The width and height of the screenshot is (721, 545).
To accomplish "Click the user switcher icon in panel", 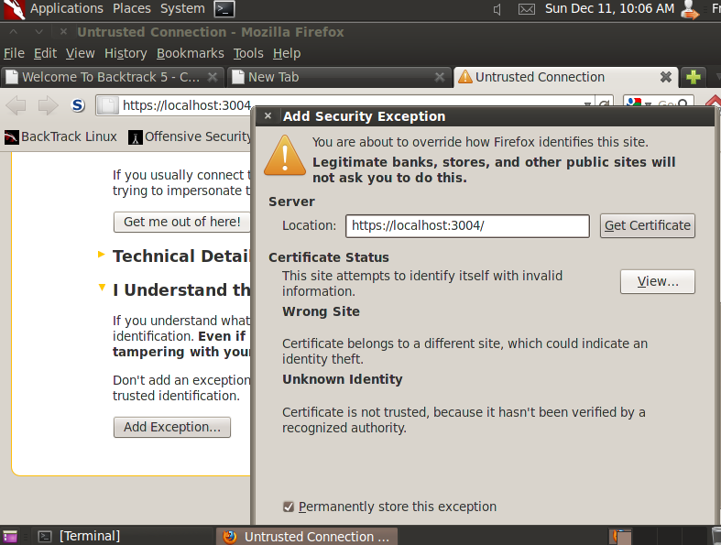I will coord(689,10).
